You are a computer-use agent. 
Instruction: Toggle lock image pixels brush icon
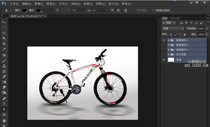176,34
